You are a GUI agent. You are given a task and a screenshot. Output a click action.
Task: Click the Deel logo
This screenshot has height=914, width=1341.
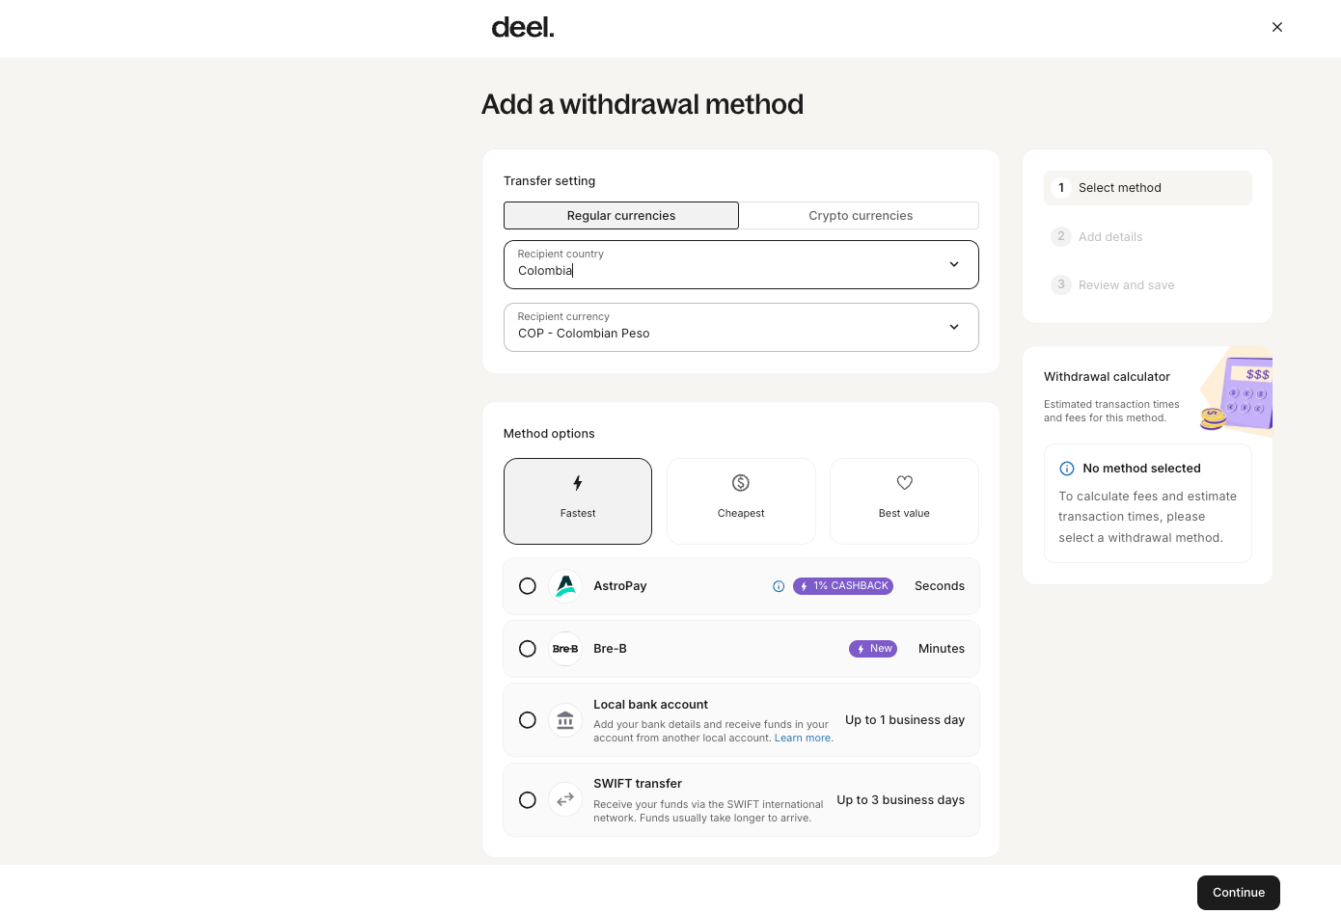(523, 27)
